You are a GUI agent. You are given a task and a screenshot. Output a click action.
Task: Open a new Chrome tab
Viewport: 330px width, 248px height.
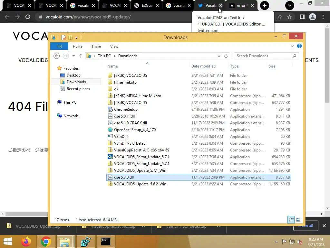pos(264,5)
